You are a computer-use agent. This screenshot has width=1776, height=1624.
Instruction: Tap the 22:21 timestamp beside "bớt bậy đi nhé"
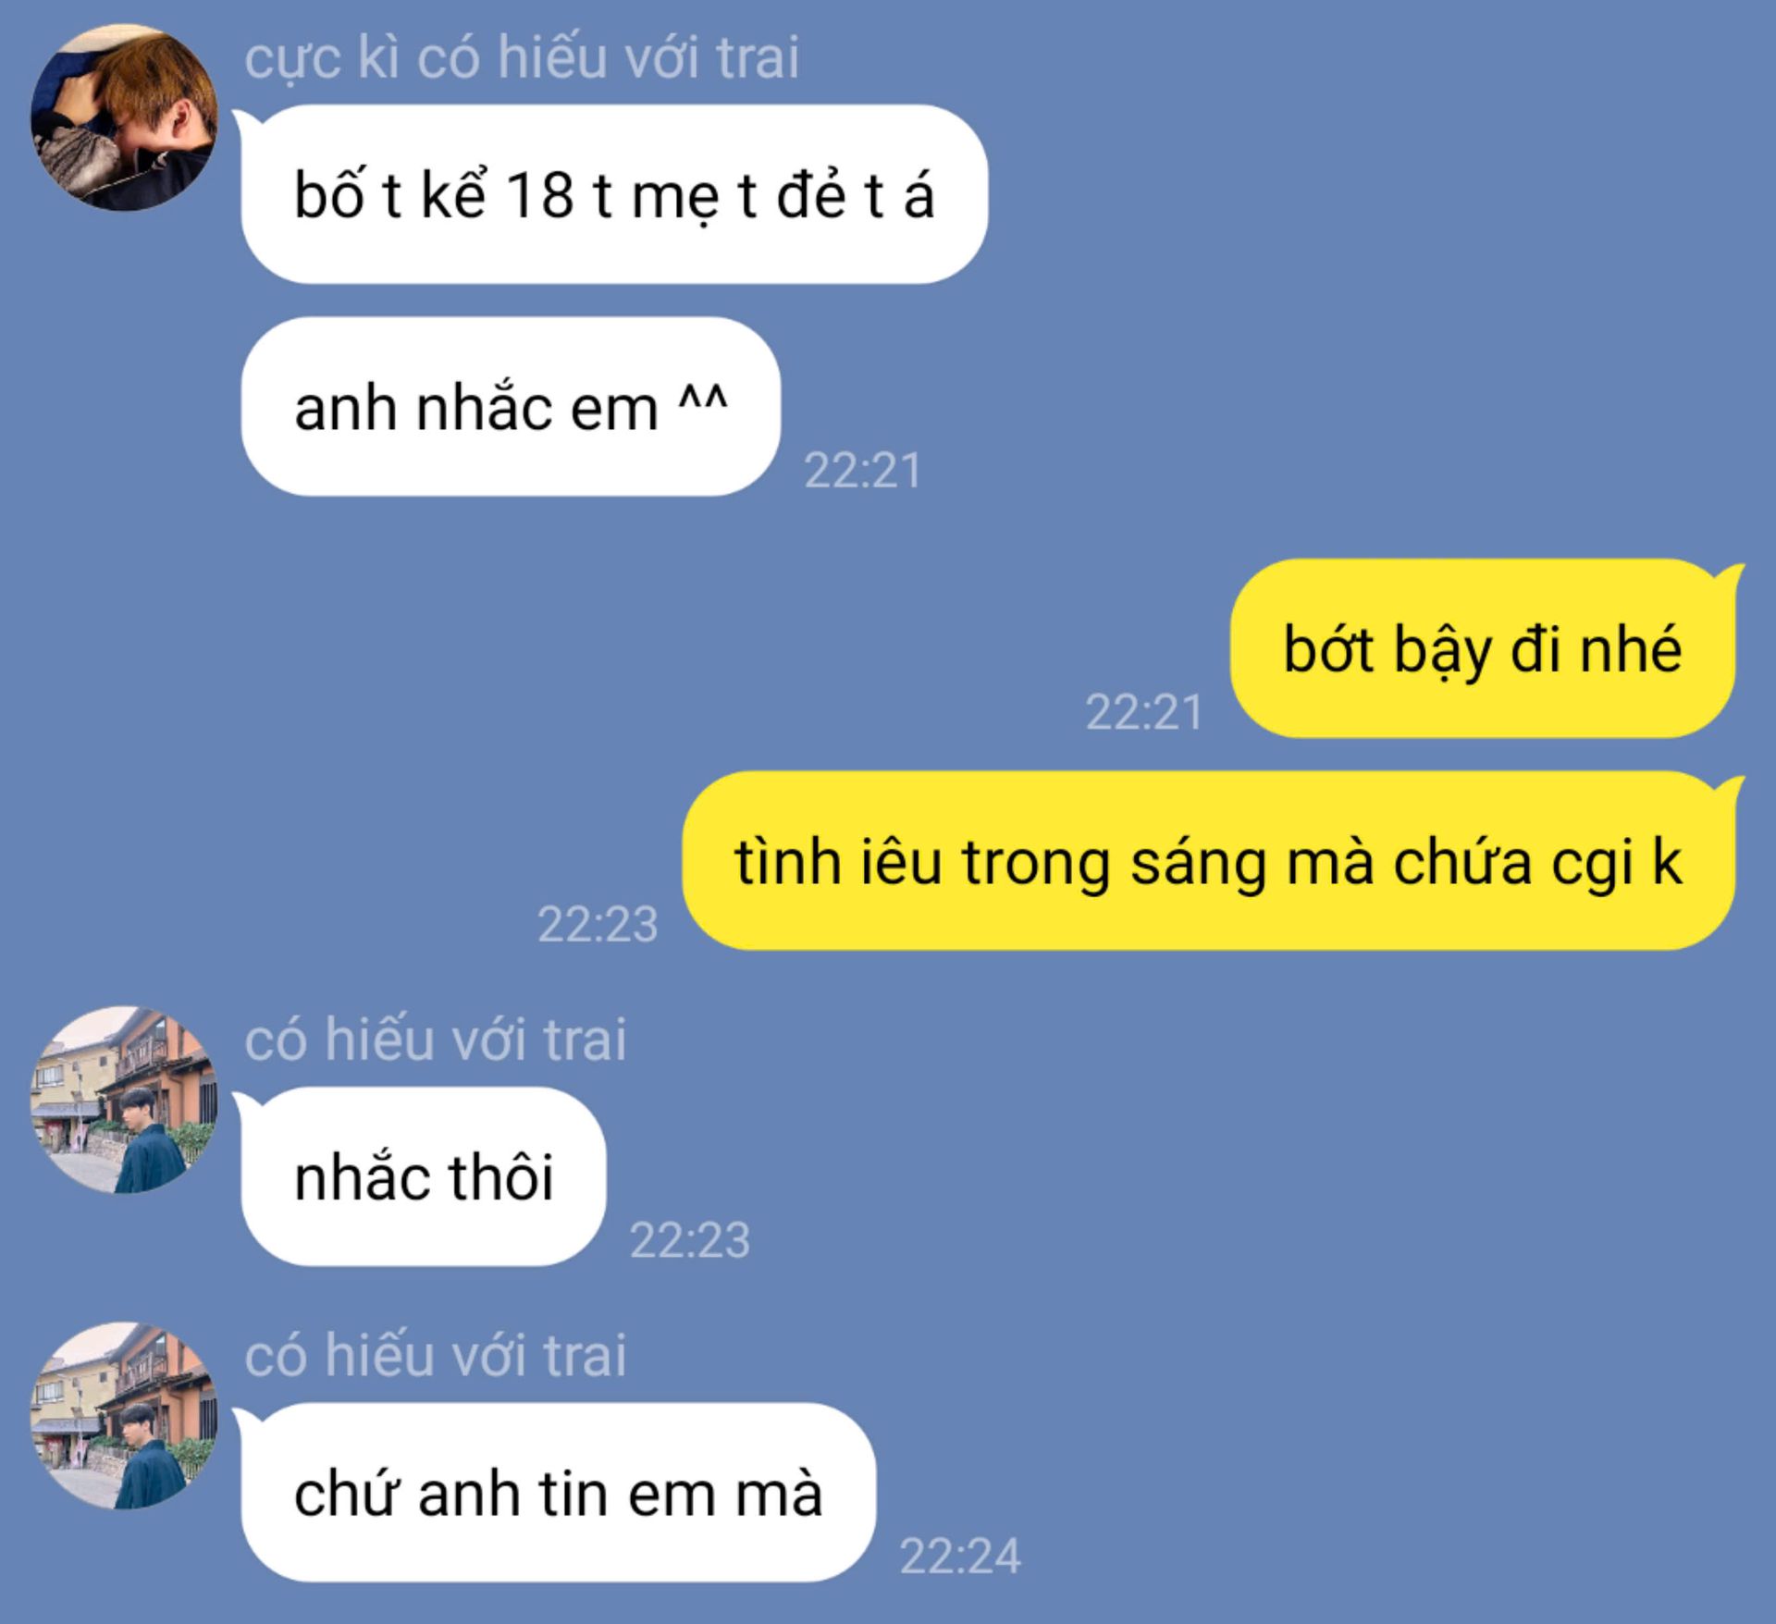1144,712
